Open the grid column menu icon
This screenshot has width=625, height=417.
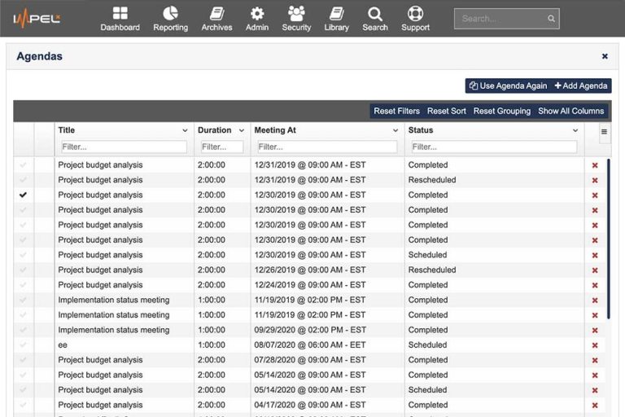(605, 131)
